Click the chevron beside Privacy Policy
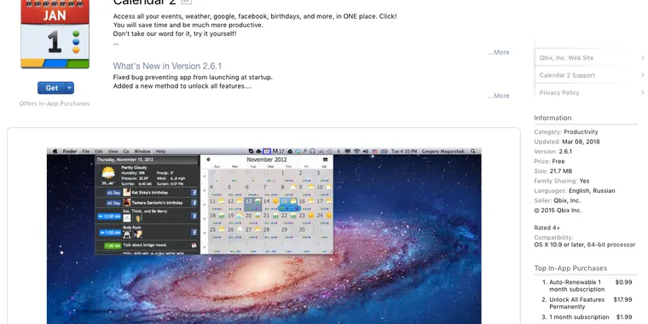 pos(643,93)
